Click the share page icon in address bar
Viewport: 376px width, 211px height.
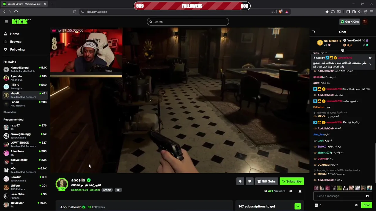(273, 12)
